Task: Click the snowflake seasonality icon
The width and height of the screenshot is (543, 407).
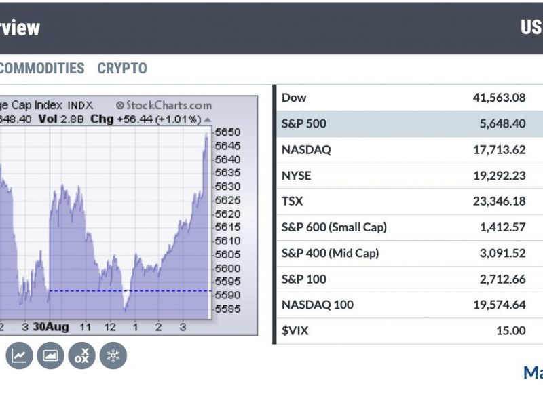Action: pos(113,355)
